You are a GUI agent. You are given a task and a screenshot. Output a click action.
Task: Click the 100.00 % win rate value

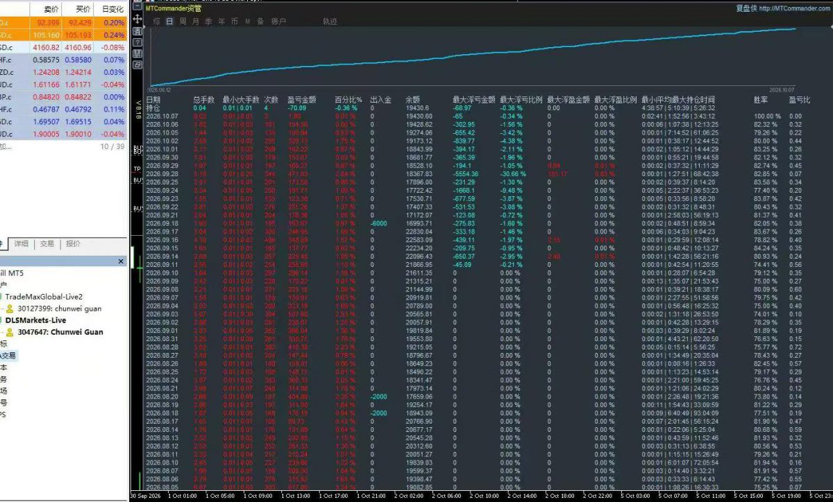coord(768,116)
